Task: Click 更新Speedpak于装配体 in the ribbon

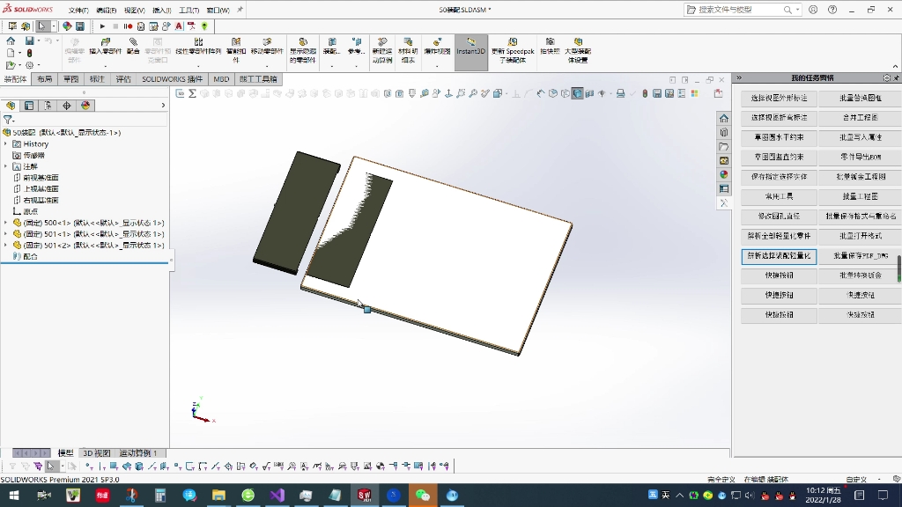Action: point(514,48)
